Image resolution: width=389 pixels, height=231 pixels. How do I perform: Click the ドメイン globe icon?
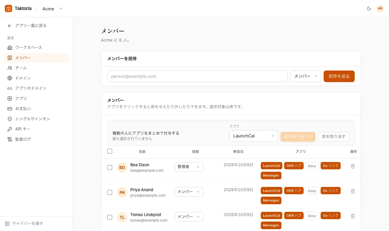(10, 78)
